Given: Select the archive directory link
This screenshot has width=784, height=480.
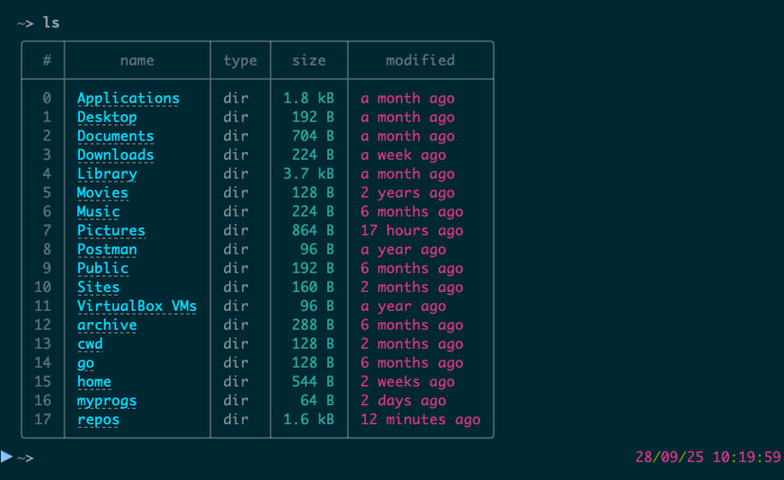Looking at the screenshot, I should click(106, 325).
